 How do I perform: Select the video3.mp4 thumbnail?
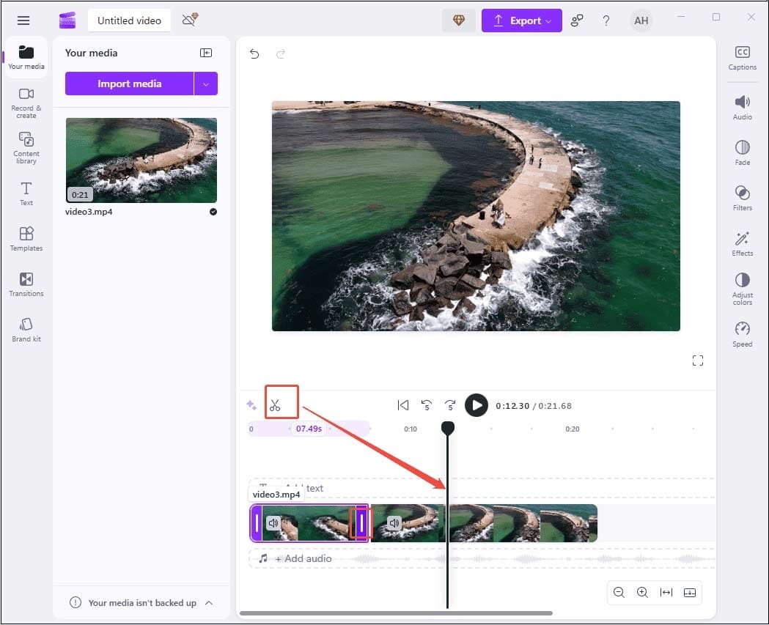tap(141, 160)
